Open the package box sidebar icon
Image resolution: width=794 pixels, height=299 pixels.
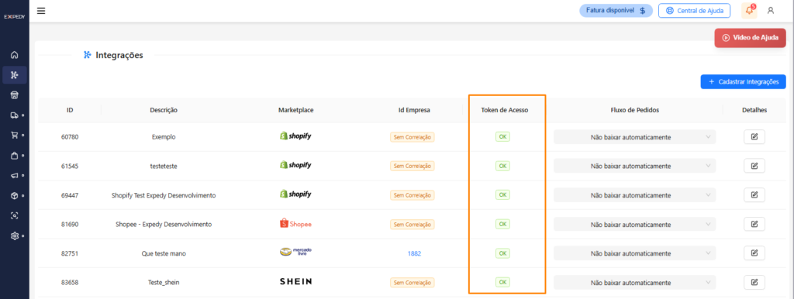pyautogui.click(x=14, y=195)
